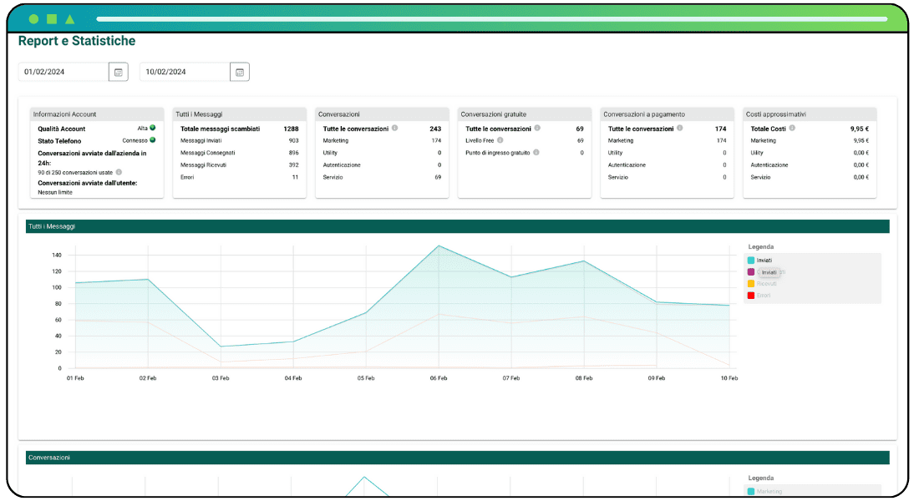Click the 'Costi approssimativi' card header
The width and height of the screenshot is (919, 501).
tap(810, 114)
